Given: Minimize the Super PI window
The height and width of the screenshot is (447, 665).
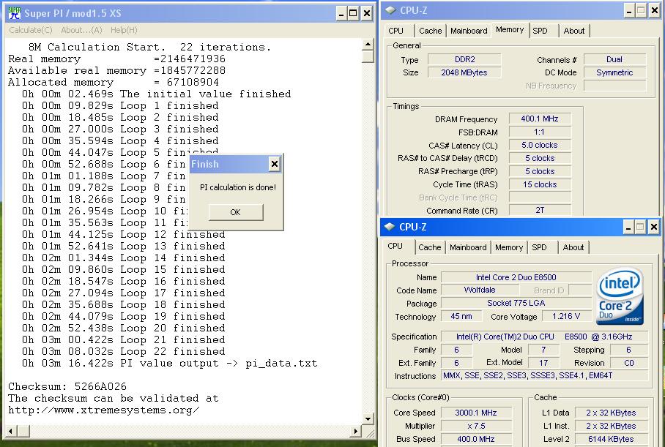Looking at the screenshot, I should click(x=342, y=14).
